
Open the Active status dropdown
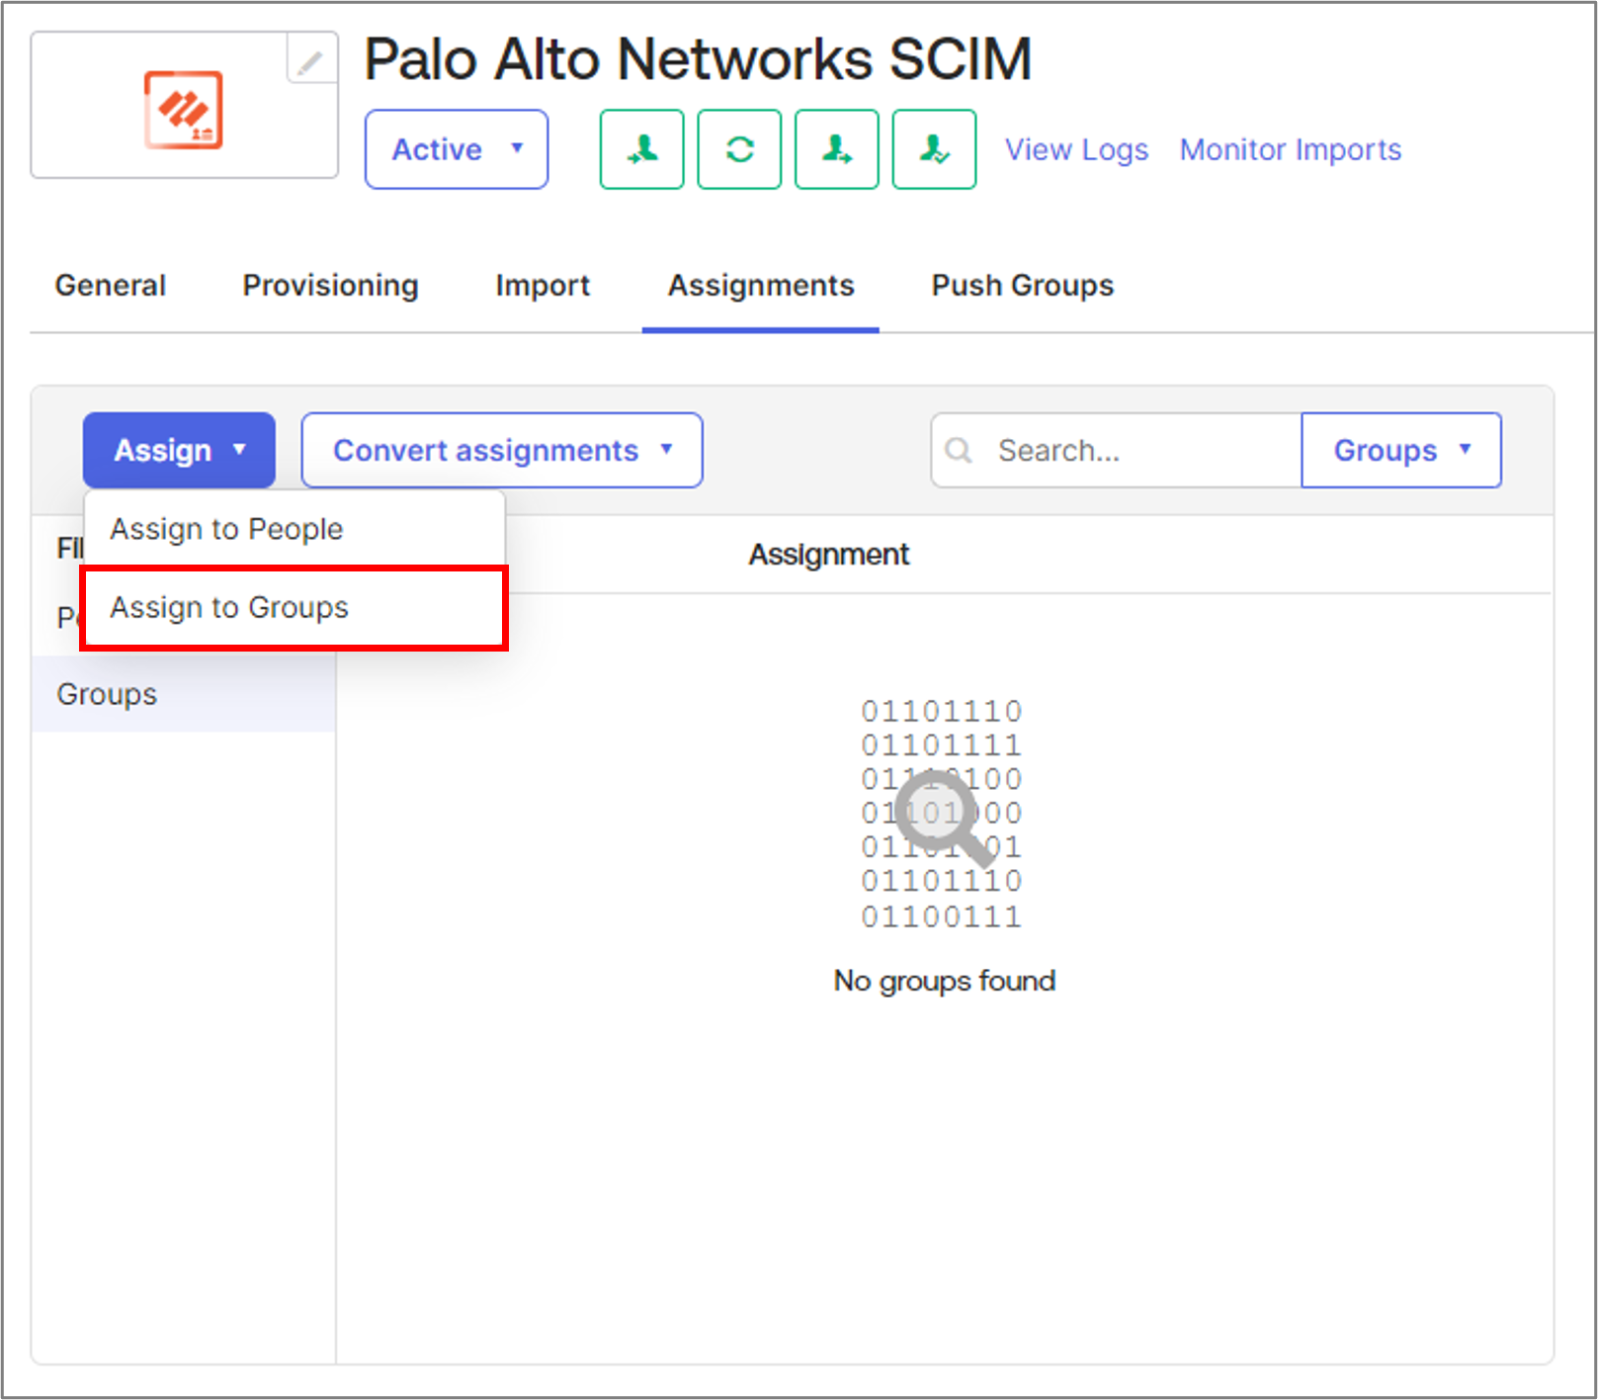click(x=457, y=149)
